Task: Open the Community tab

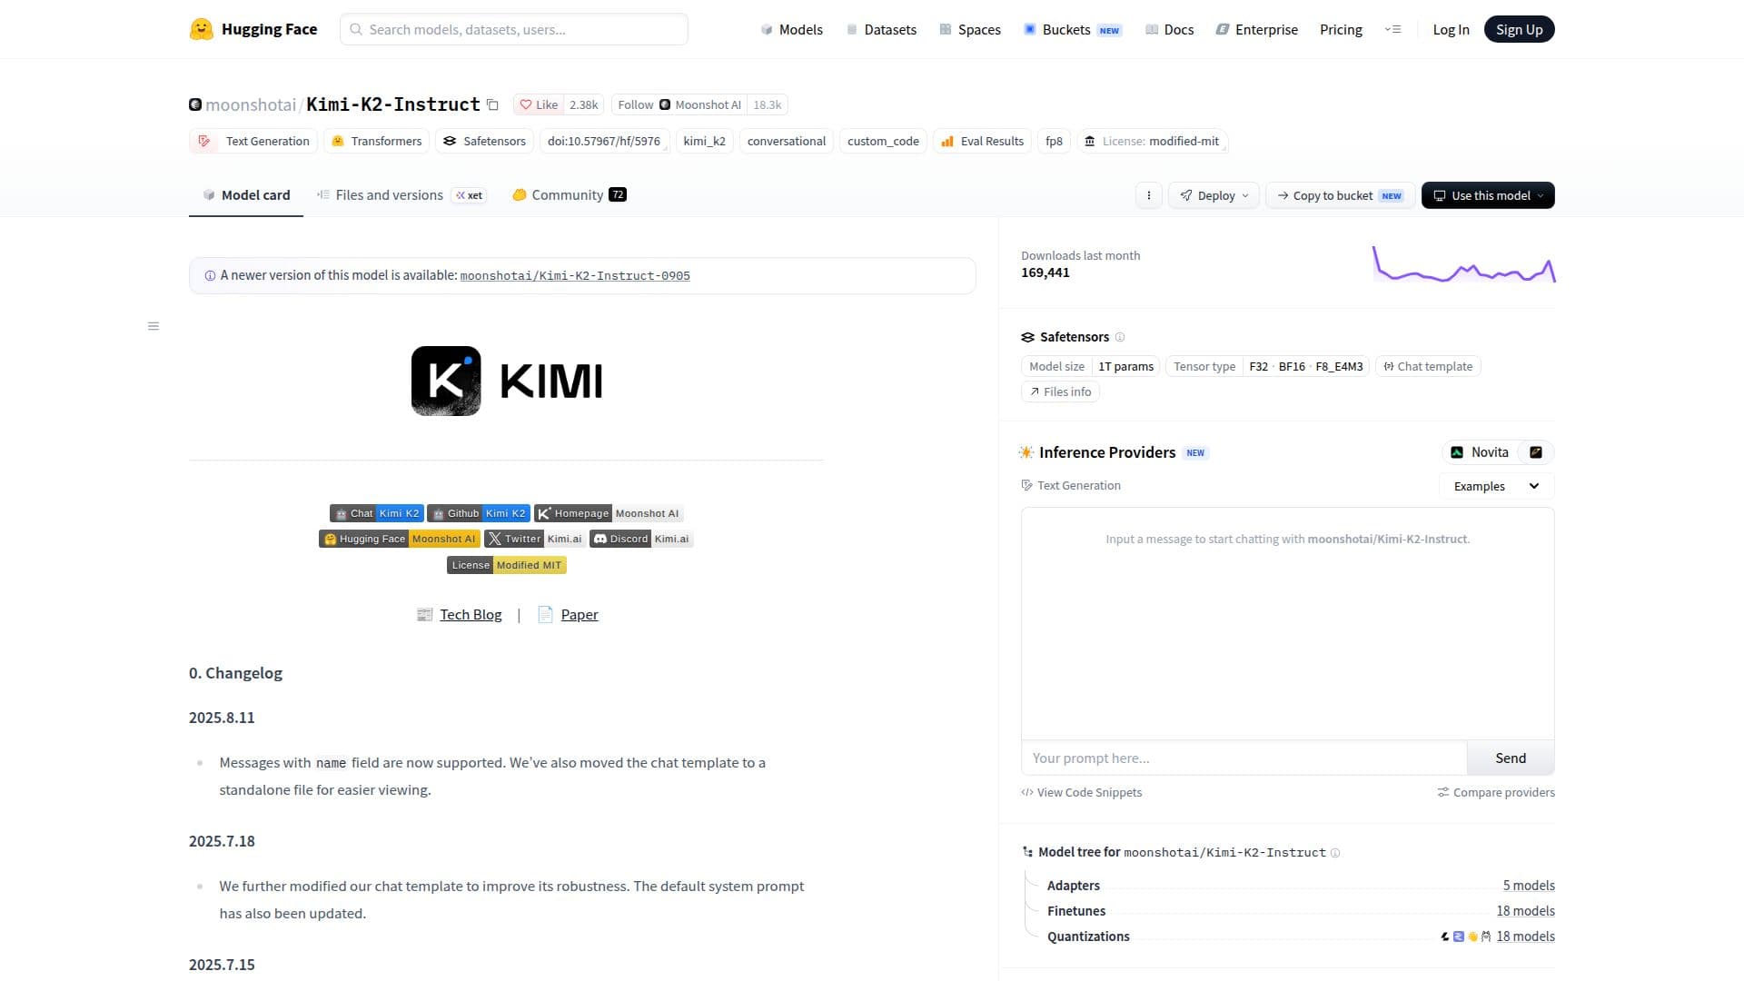Action: [x=570, y=195]
